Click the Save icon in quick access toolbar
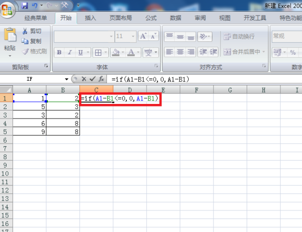The image size is (302, 232). tap(25, 6)
